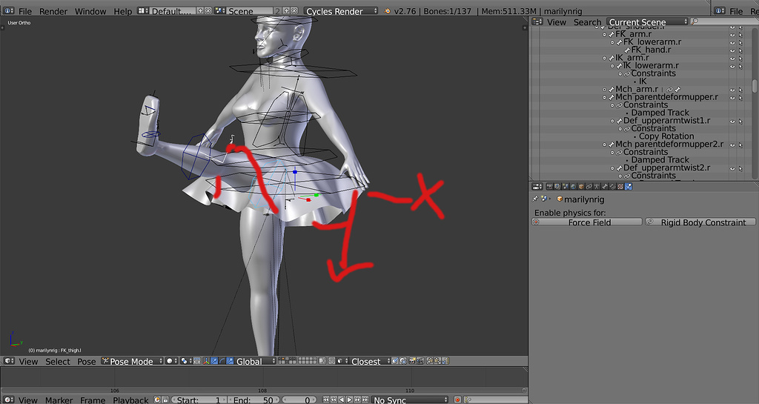The height and width of the screenshot is (404, 759).
Task: Toggle the translate manipulator icon
Action: pos(214,361)
